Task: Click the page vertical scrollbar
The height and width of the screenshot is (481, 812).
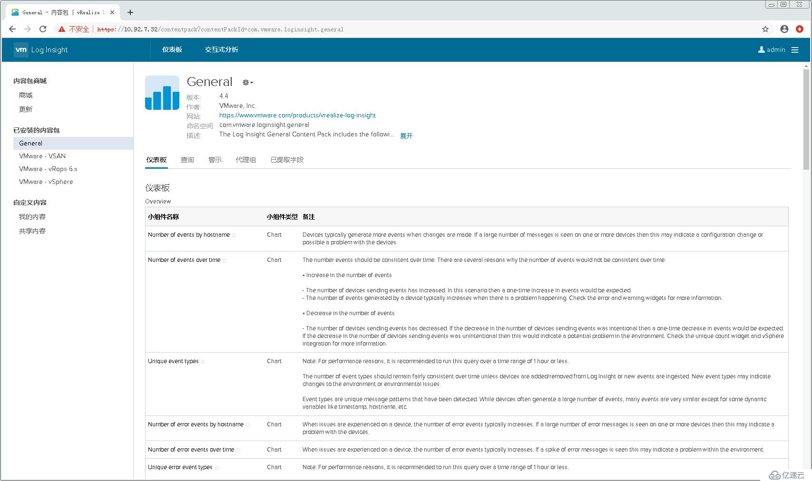Action: click(x=806, y=119)
